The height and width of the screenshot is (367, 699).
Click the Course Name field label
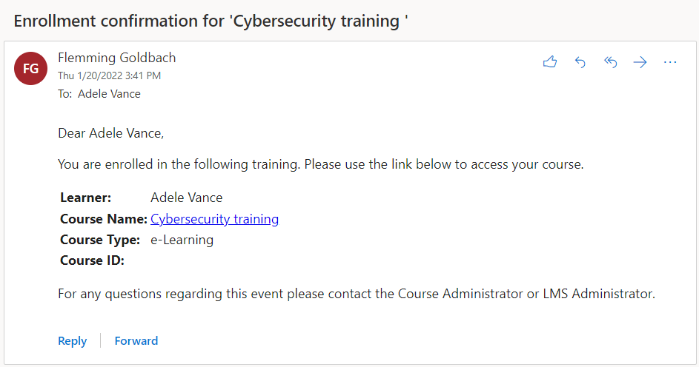(104, 219)
